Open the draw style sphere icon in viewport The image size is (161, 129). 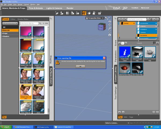(x=106, y=18)
